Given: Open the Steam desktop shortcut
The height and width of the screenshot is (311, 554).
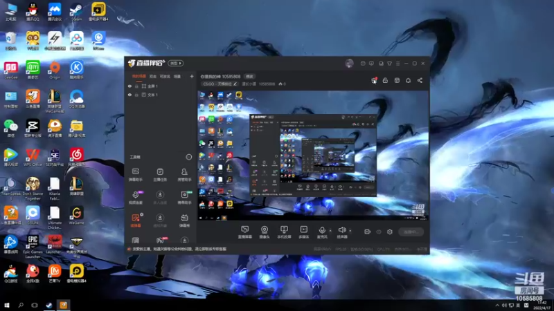Looking at the screenshot, I should [76, 12].
